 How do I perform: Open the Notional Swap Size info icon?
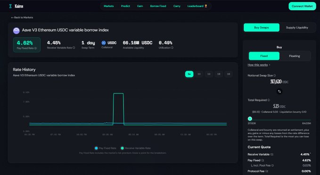275,75
